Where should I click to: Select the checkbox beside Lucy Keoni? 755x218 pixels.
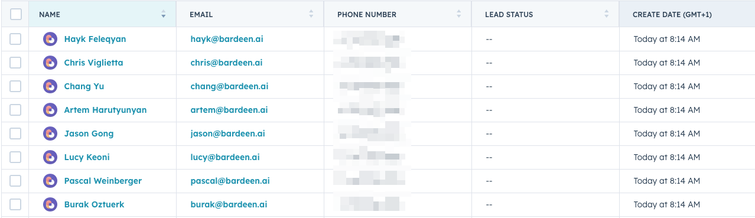[15, 157]
